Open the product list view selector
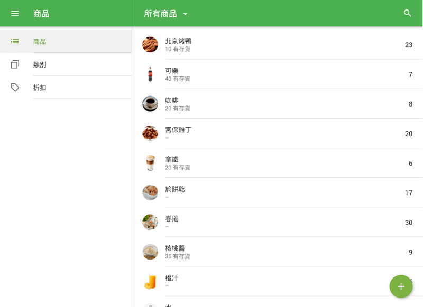 [165, 14]
